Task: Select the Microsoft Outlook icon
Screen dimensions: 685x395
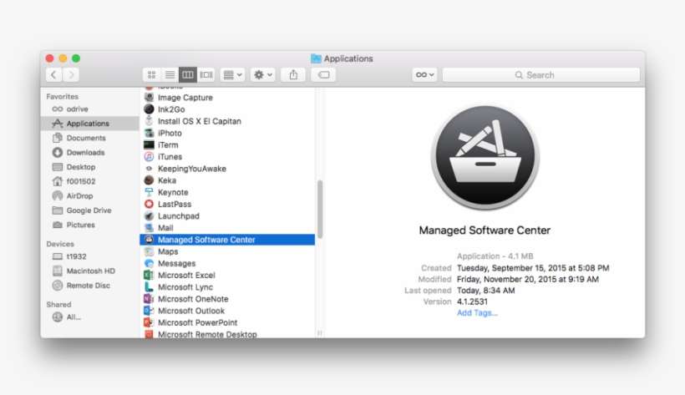Action: pyautogui.click(x=149, y=311)
